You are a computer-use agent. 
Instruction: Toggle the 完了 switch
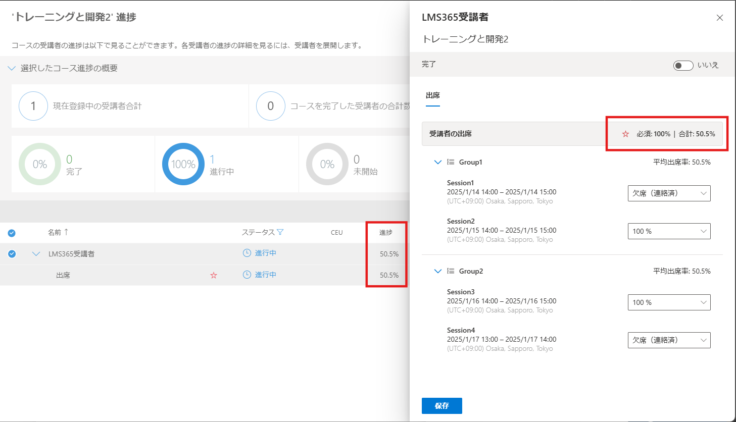coord(683,65)
